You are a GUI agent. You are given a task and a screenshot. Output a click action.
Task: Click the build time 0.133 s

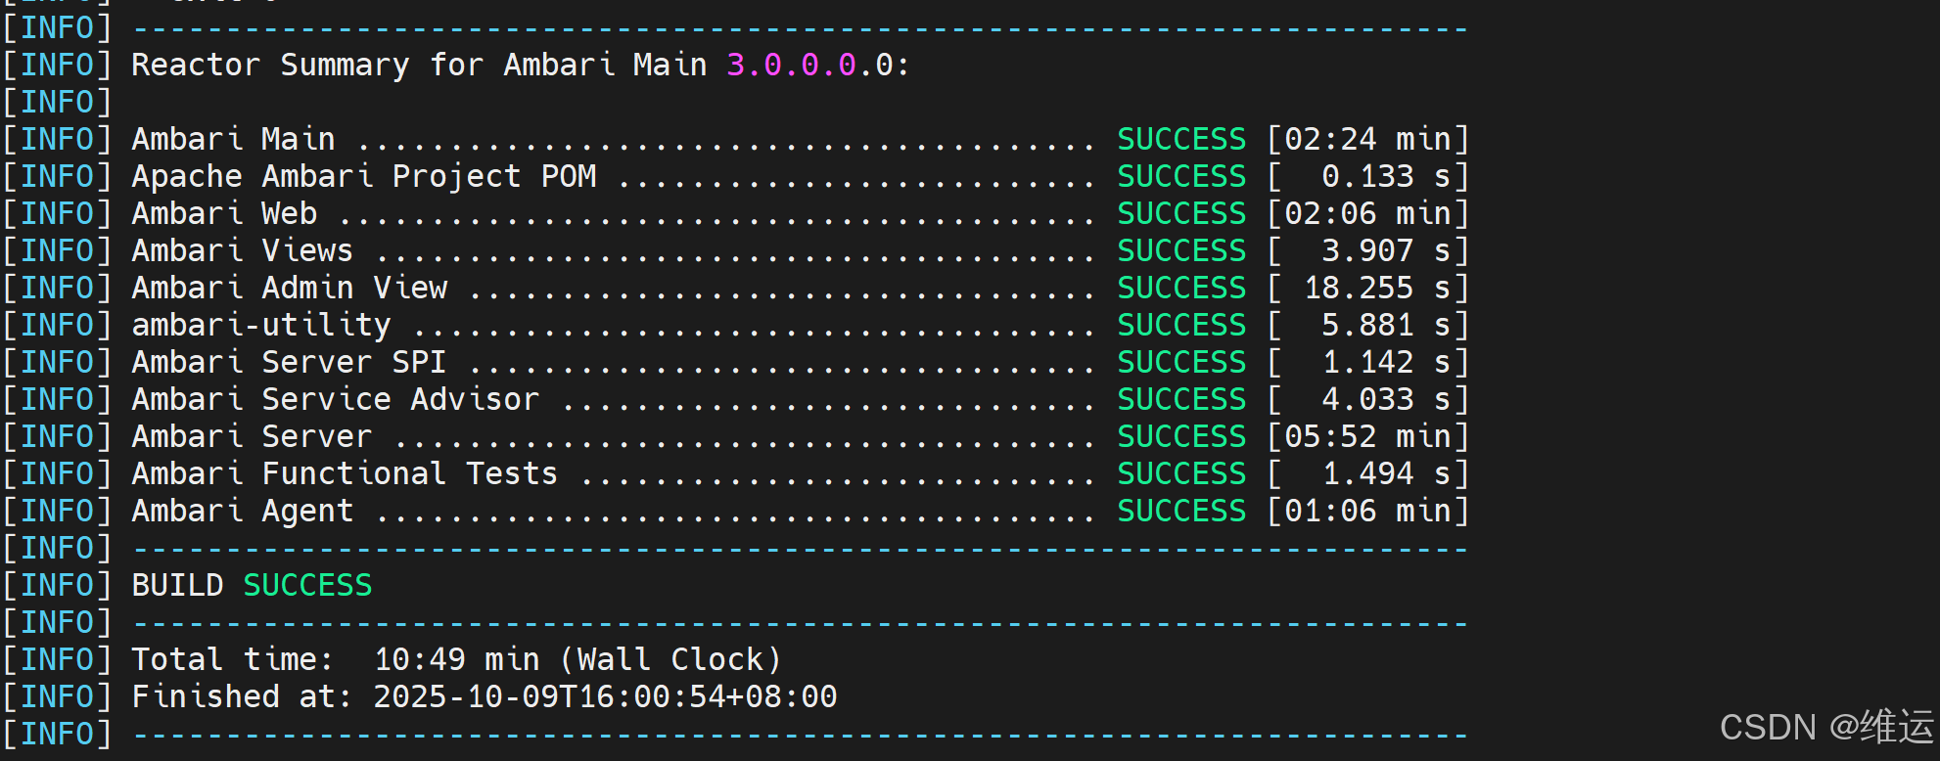click(x=1386, y=177)
